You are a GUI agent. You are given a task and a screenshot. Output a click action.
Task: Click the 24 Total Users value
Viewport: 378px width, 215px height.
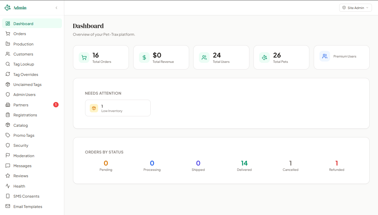point(217,55)
